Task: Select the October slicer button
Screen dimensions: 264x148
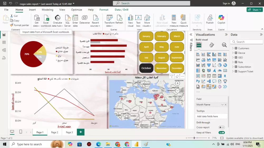Action: tap(146, 68)
